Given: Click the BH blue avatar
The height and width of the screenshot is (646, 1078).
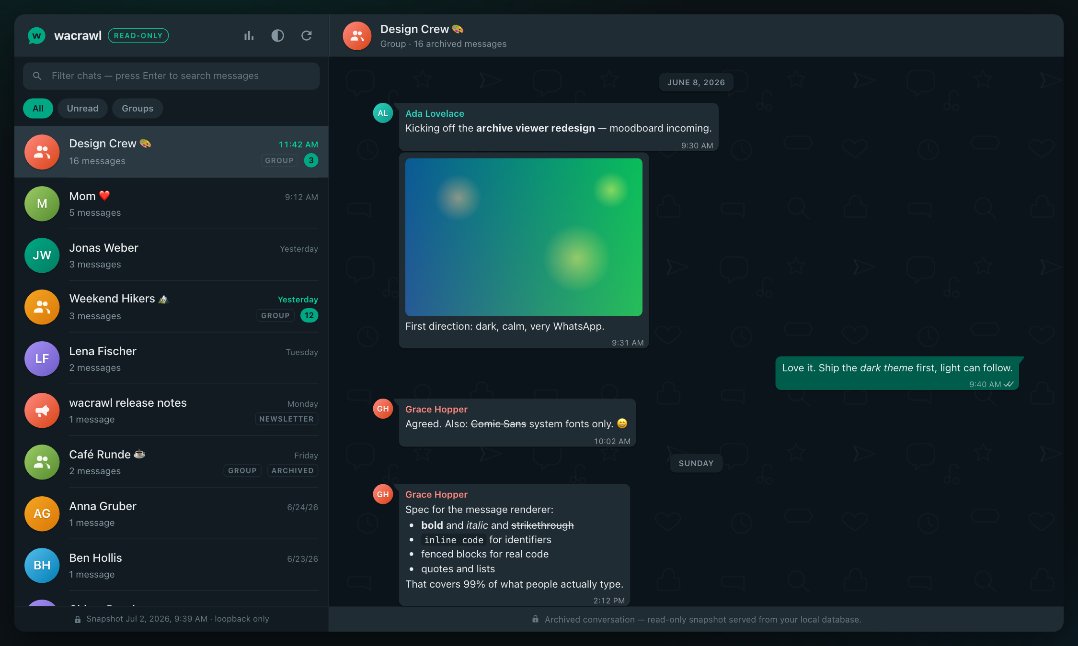Looking at the screenshot, I should [x=42, y=566].
